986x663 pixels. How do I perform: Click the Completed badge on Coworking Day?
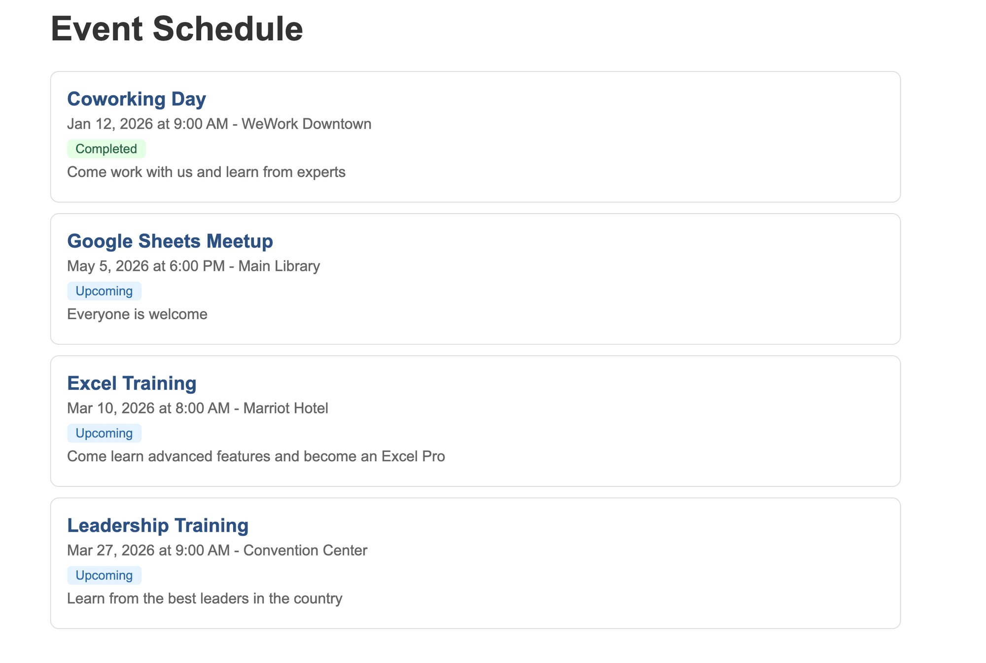[x=106, y=149]
